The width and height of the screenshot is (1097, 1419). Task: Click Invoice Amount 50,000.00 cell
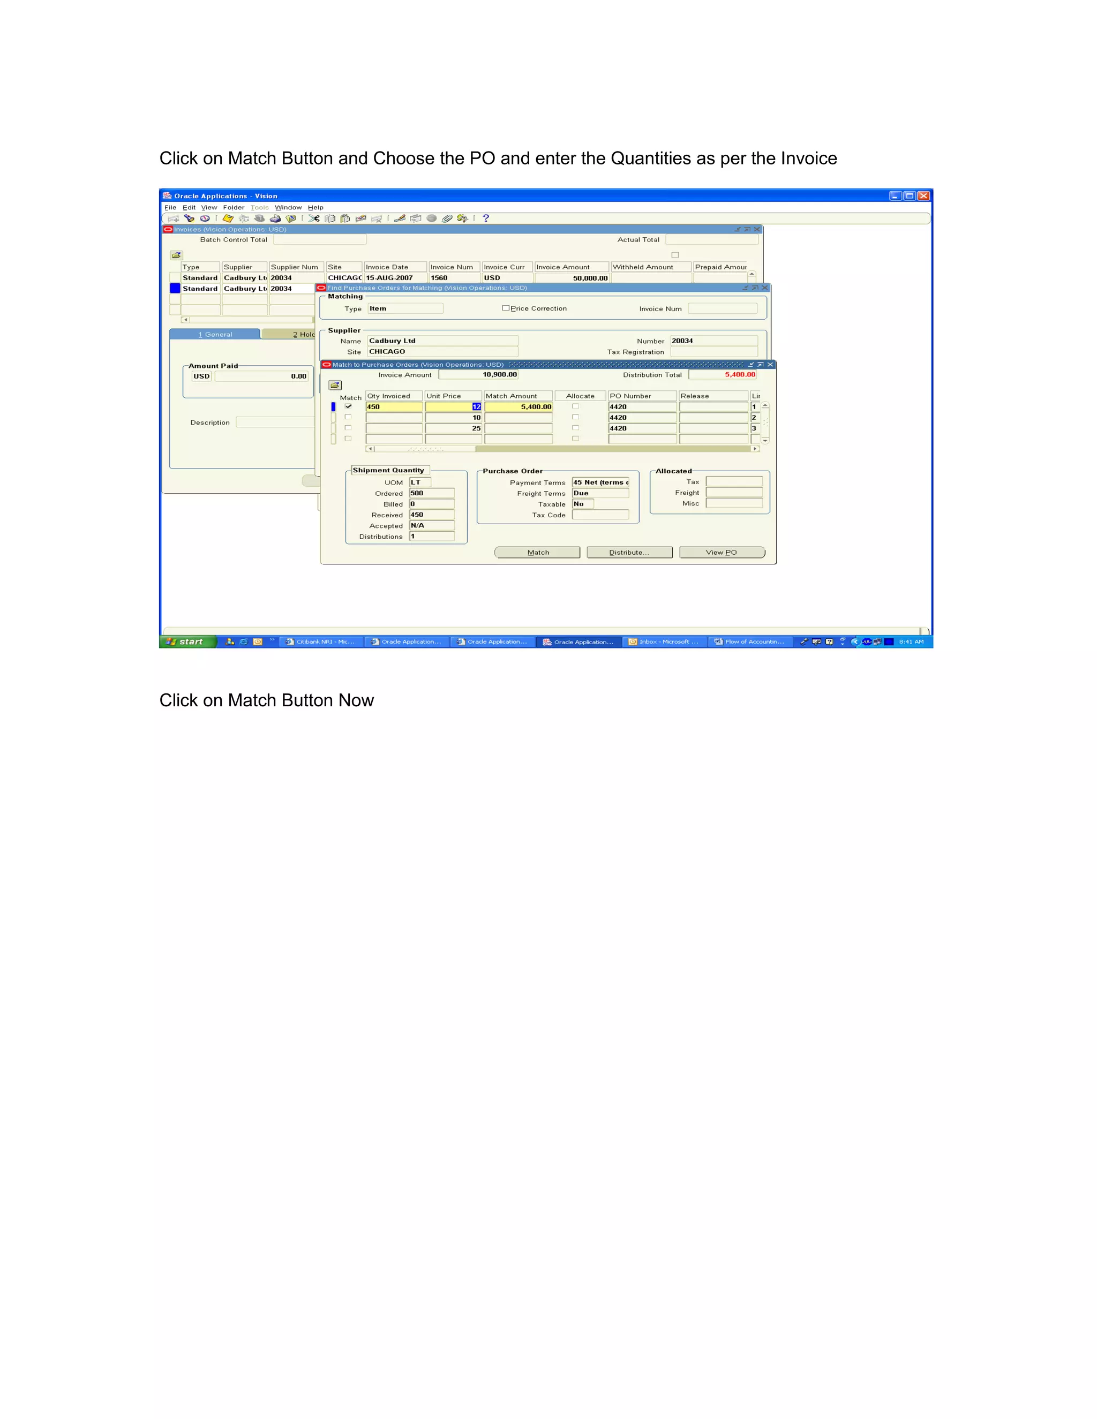pos(572,278)
